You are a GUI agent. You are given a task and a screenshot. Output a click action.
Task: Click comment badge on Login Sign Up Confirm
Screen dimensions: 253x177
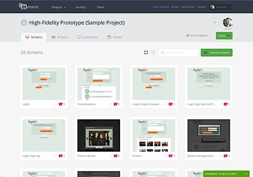227,104
